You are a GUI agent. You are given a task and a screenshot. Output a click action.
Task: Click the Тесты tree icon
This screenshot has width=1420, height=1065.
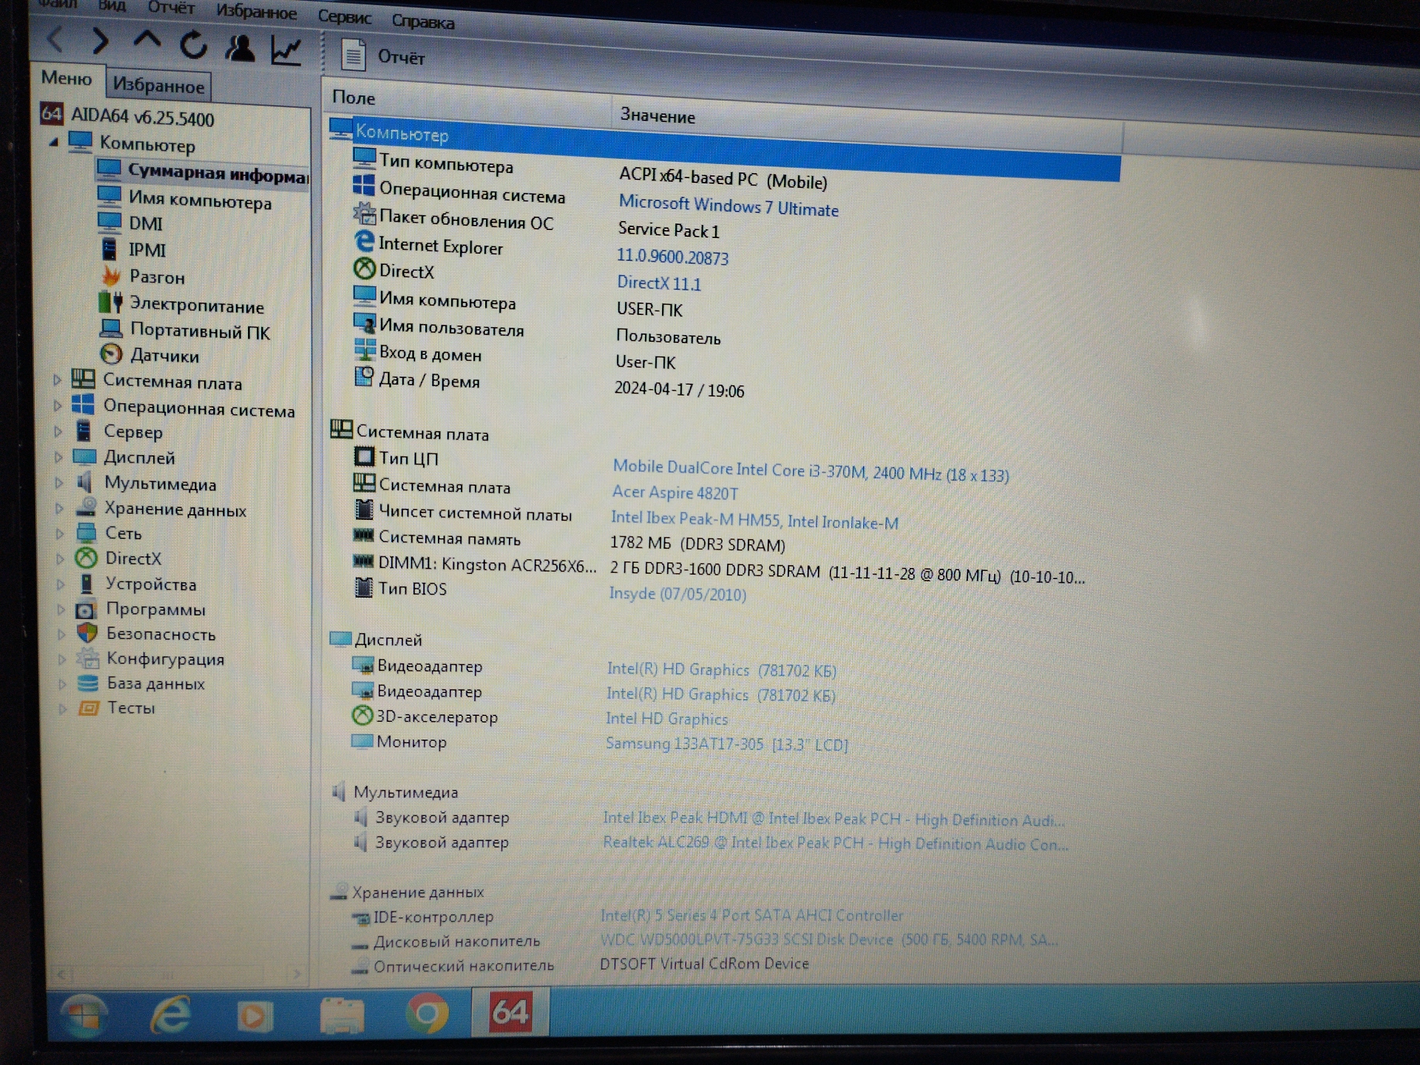tap(89, 708)
